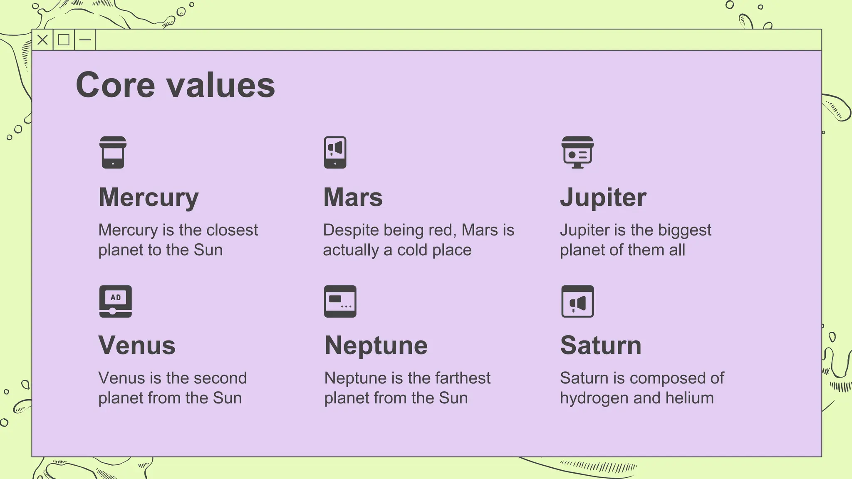Select the Jupiter heading text
This screenshot has width=852, height=479.
(x=603, y=198)
